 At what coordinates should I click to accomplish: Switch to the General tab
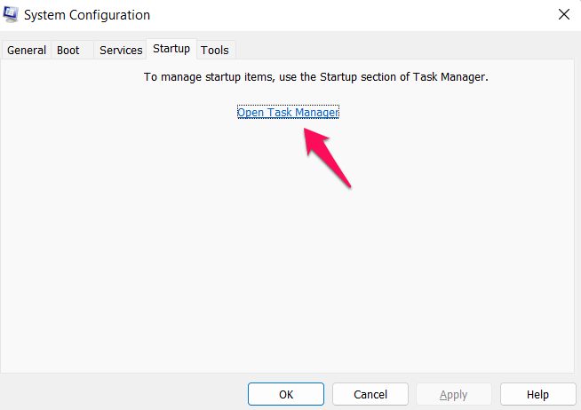coord(27,50)
